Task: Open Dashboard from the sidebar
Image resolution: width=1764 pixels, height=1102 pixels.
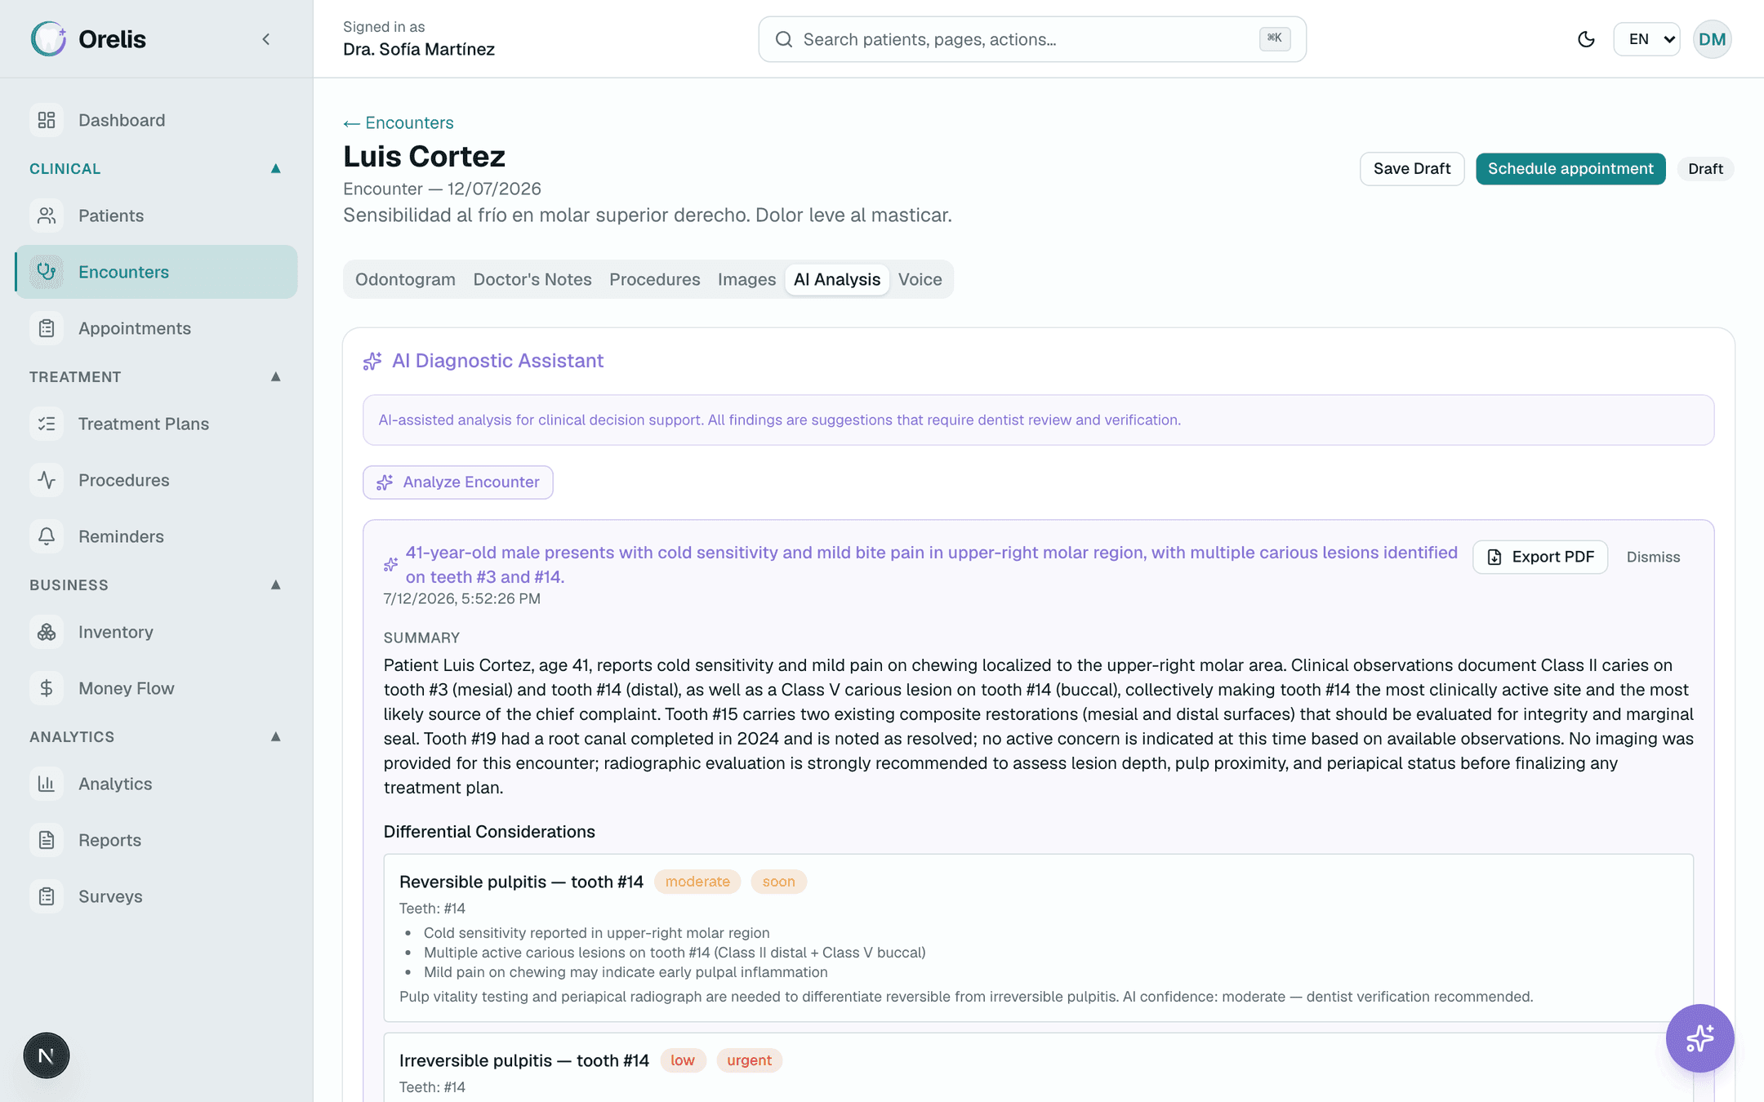Action: [156, 120]
